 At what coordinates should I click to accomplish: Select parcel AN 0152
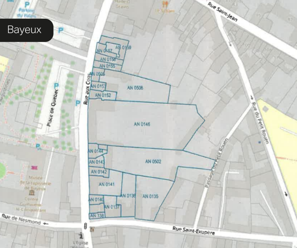pyautogui.click(x=102, y=95)
